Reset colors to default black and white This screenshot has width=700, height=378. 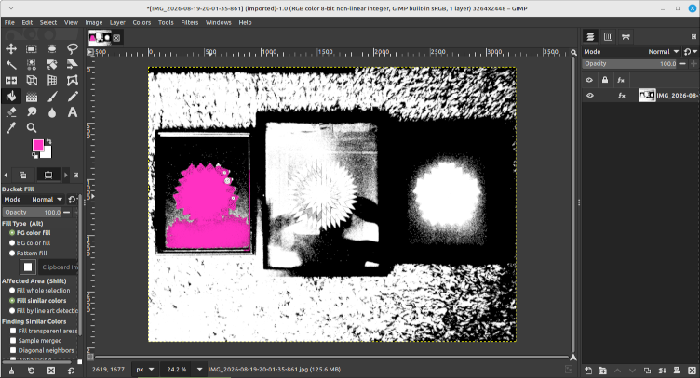tap(34, 155)
